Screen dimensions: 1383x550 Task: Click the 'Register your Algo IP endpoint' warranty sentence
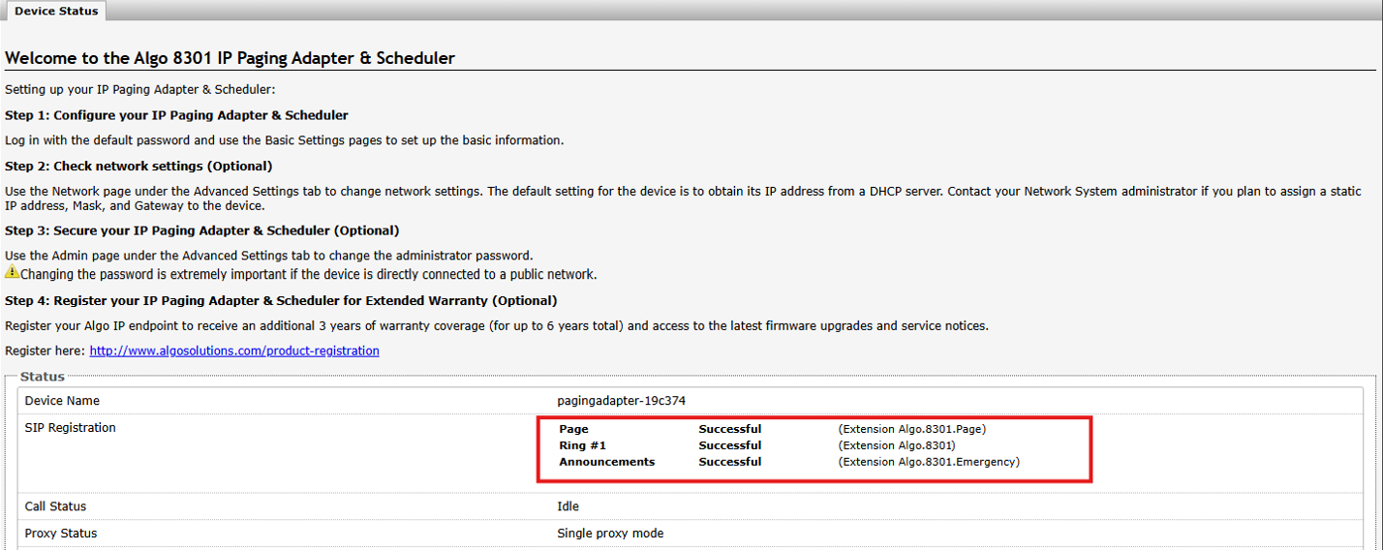pyautogui.click(x=497, y=326)
